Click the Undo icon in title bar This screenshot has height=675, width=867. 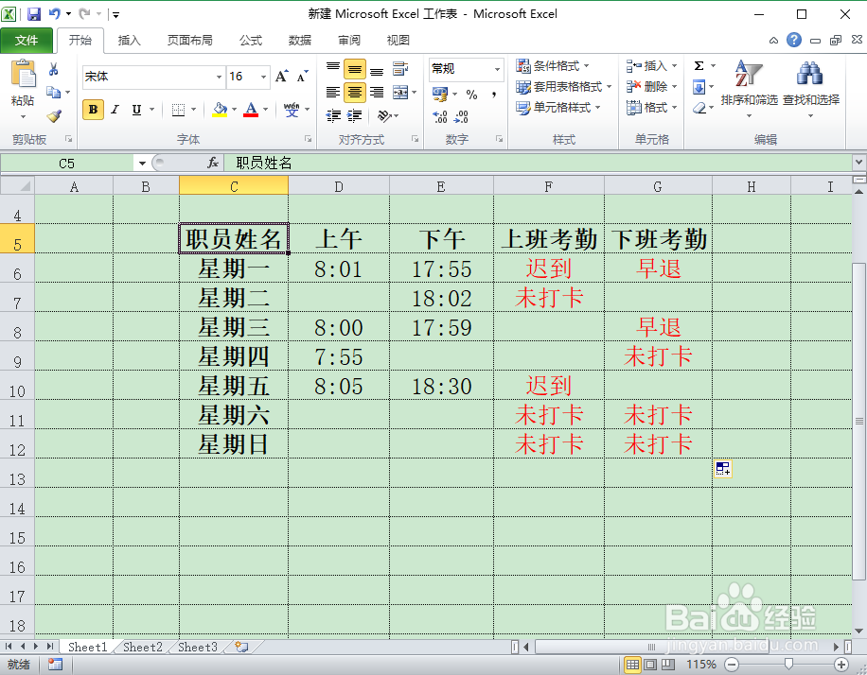55,14
